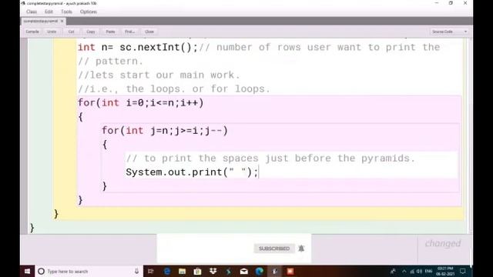
Task: Open the Class menu
Action: 32,12
